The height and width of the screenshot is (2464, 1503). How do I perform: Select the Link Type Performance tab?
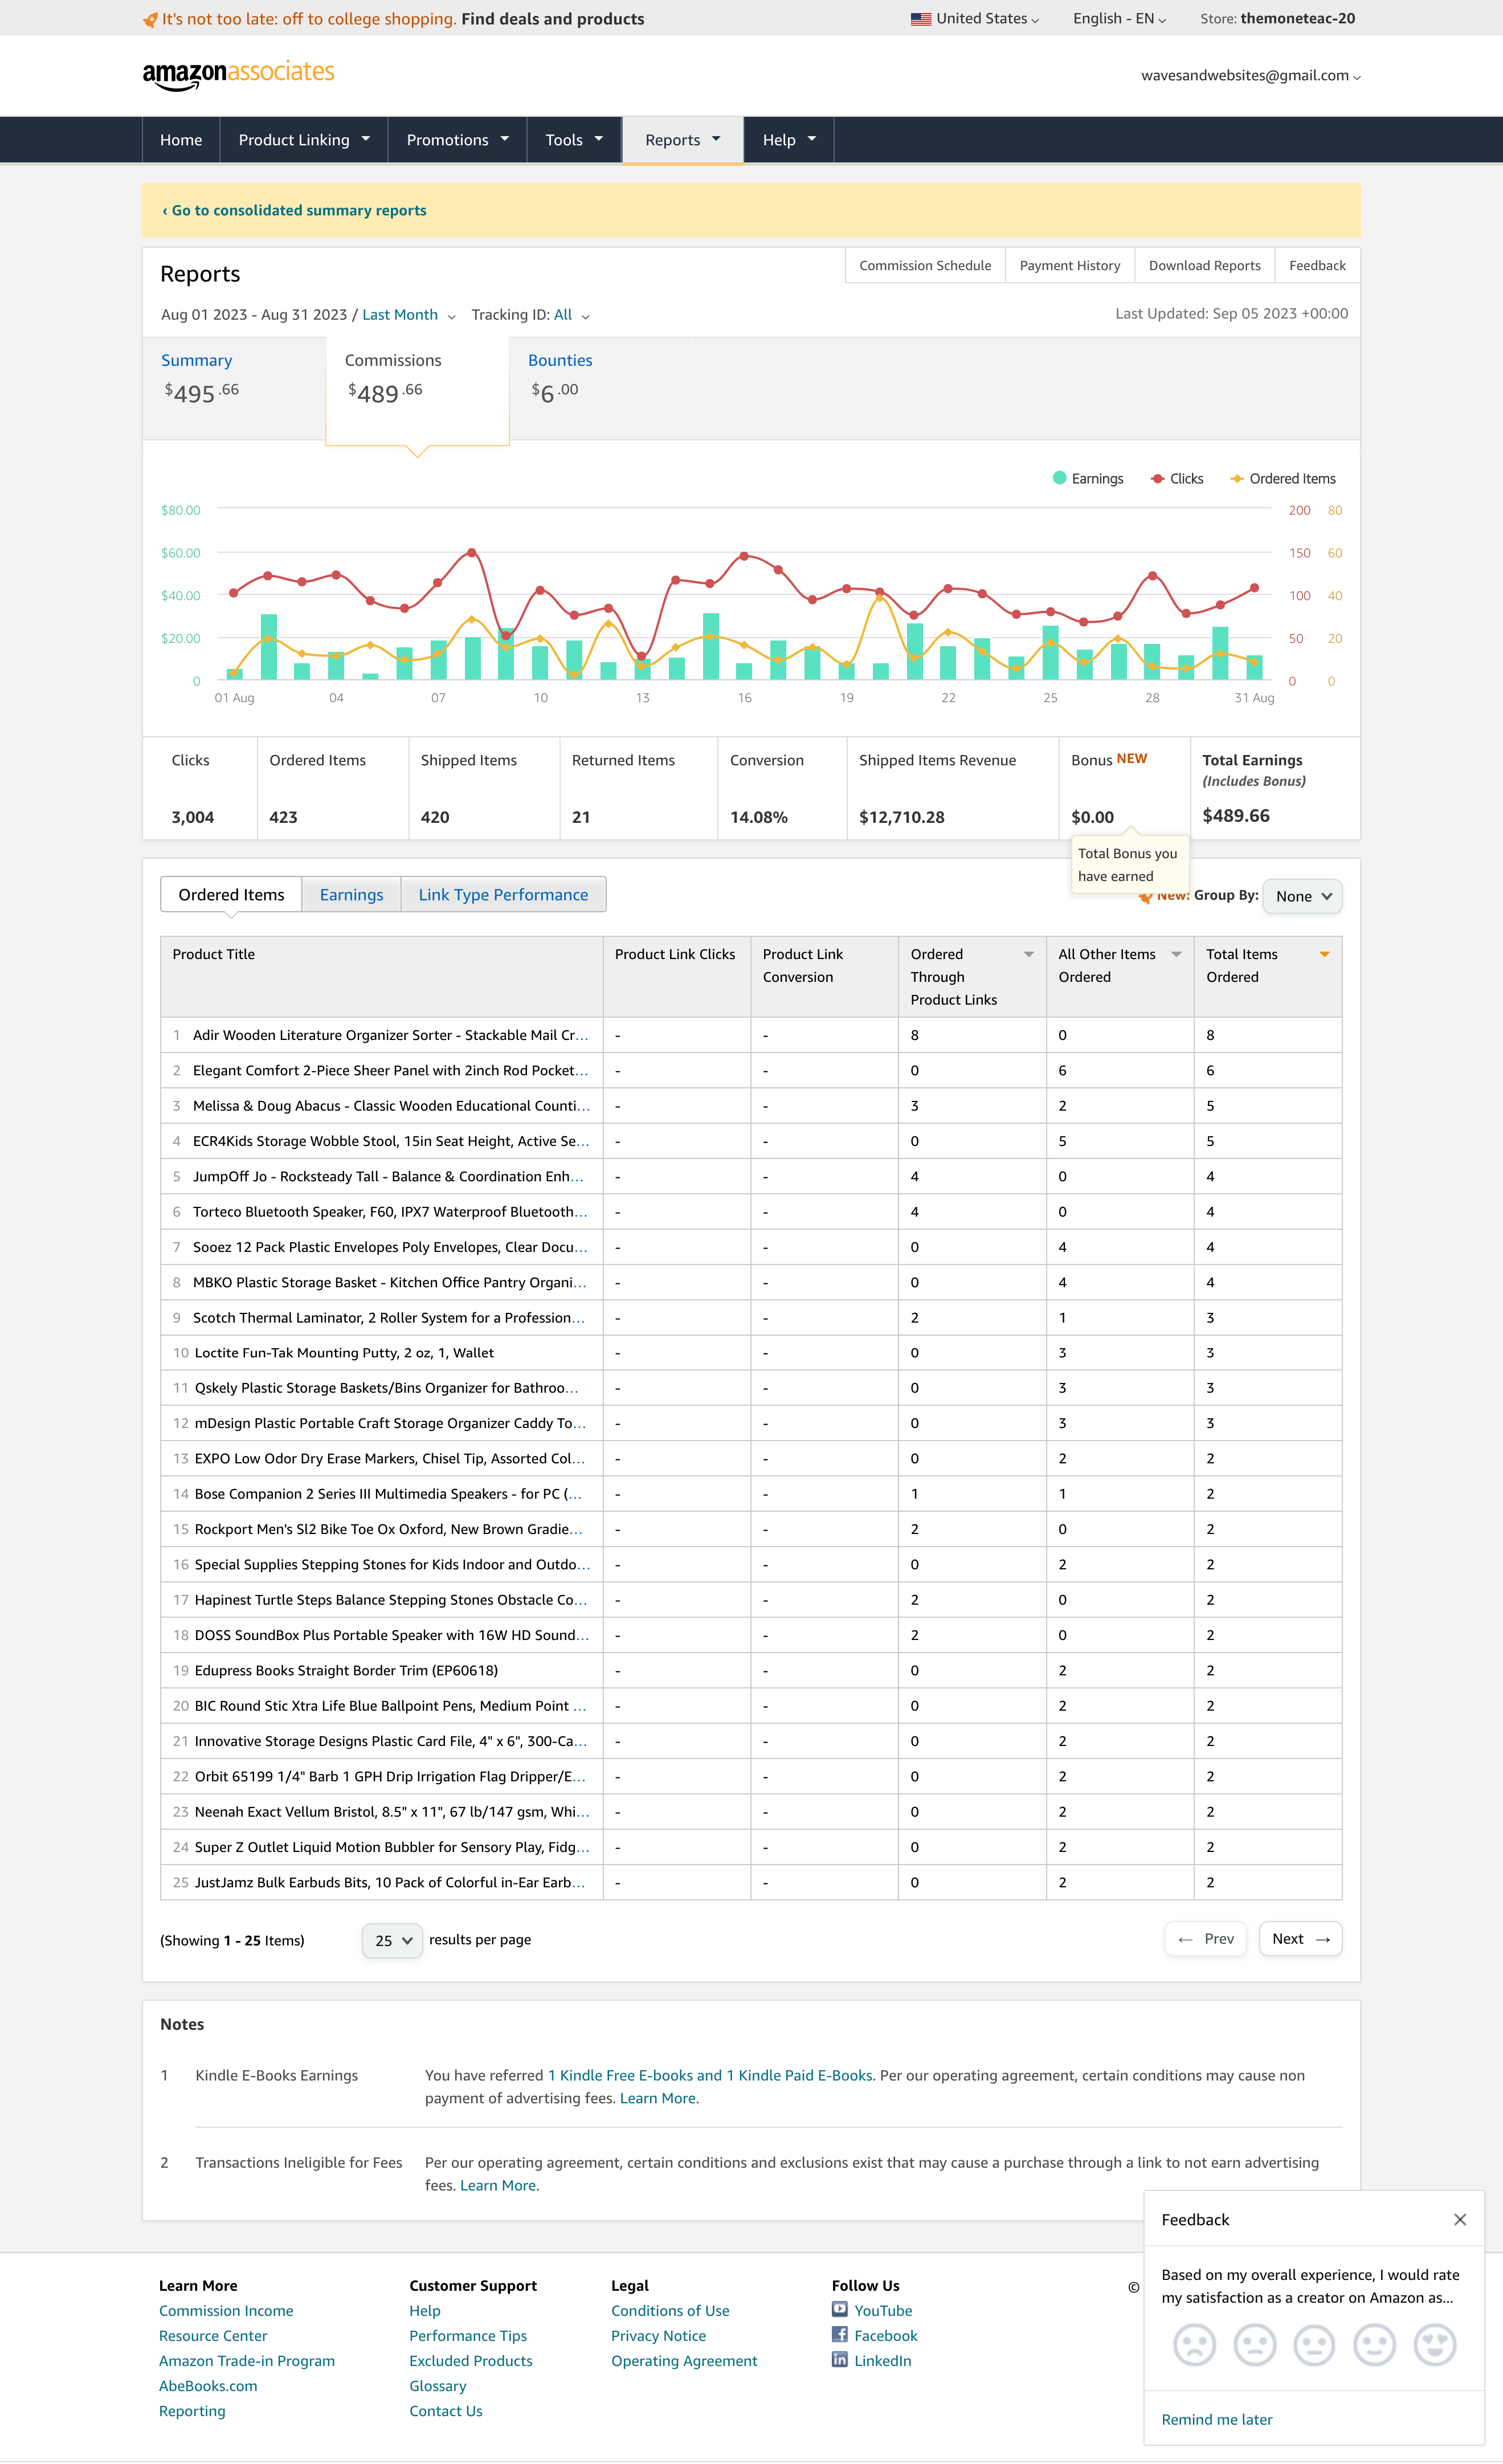[503, 895]
